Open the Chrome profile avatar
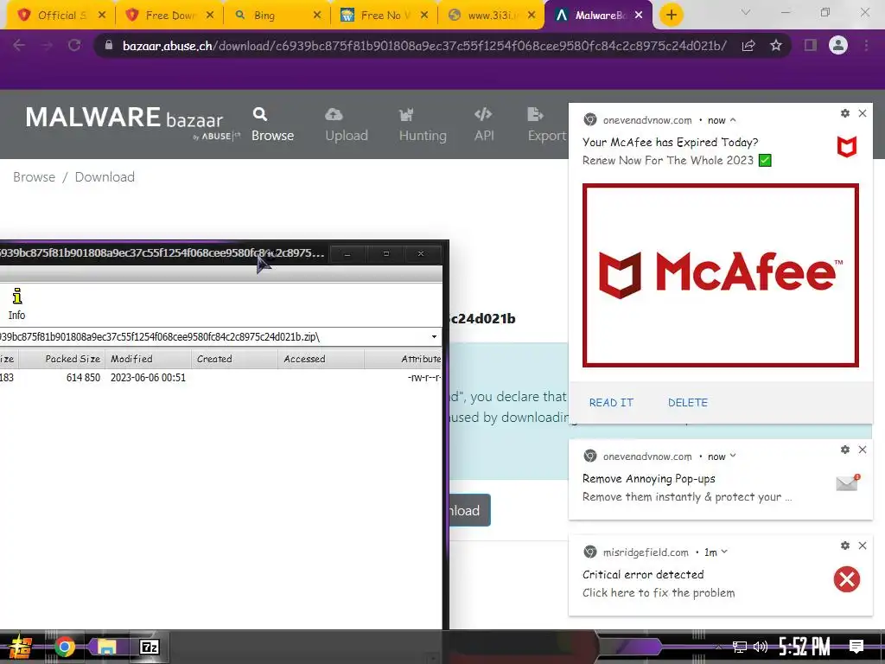The height and width of the screenshot is (664, 885). (x=838, y=45)
